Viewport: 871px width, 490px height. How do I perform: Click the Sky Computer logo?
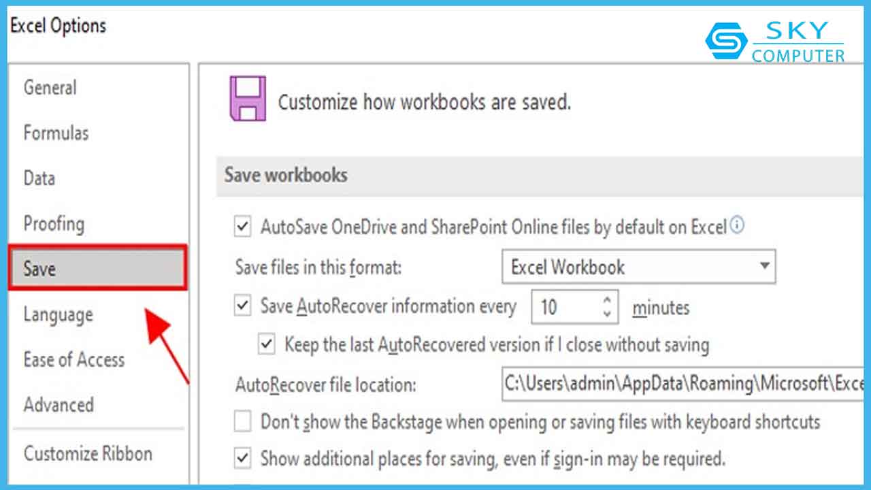click(775, 42)
